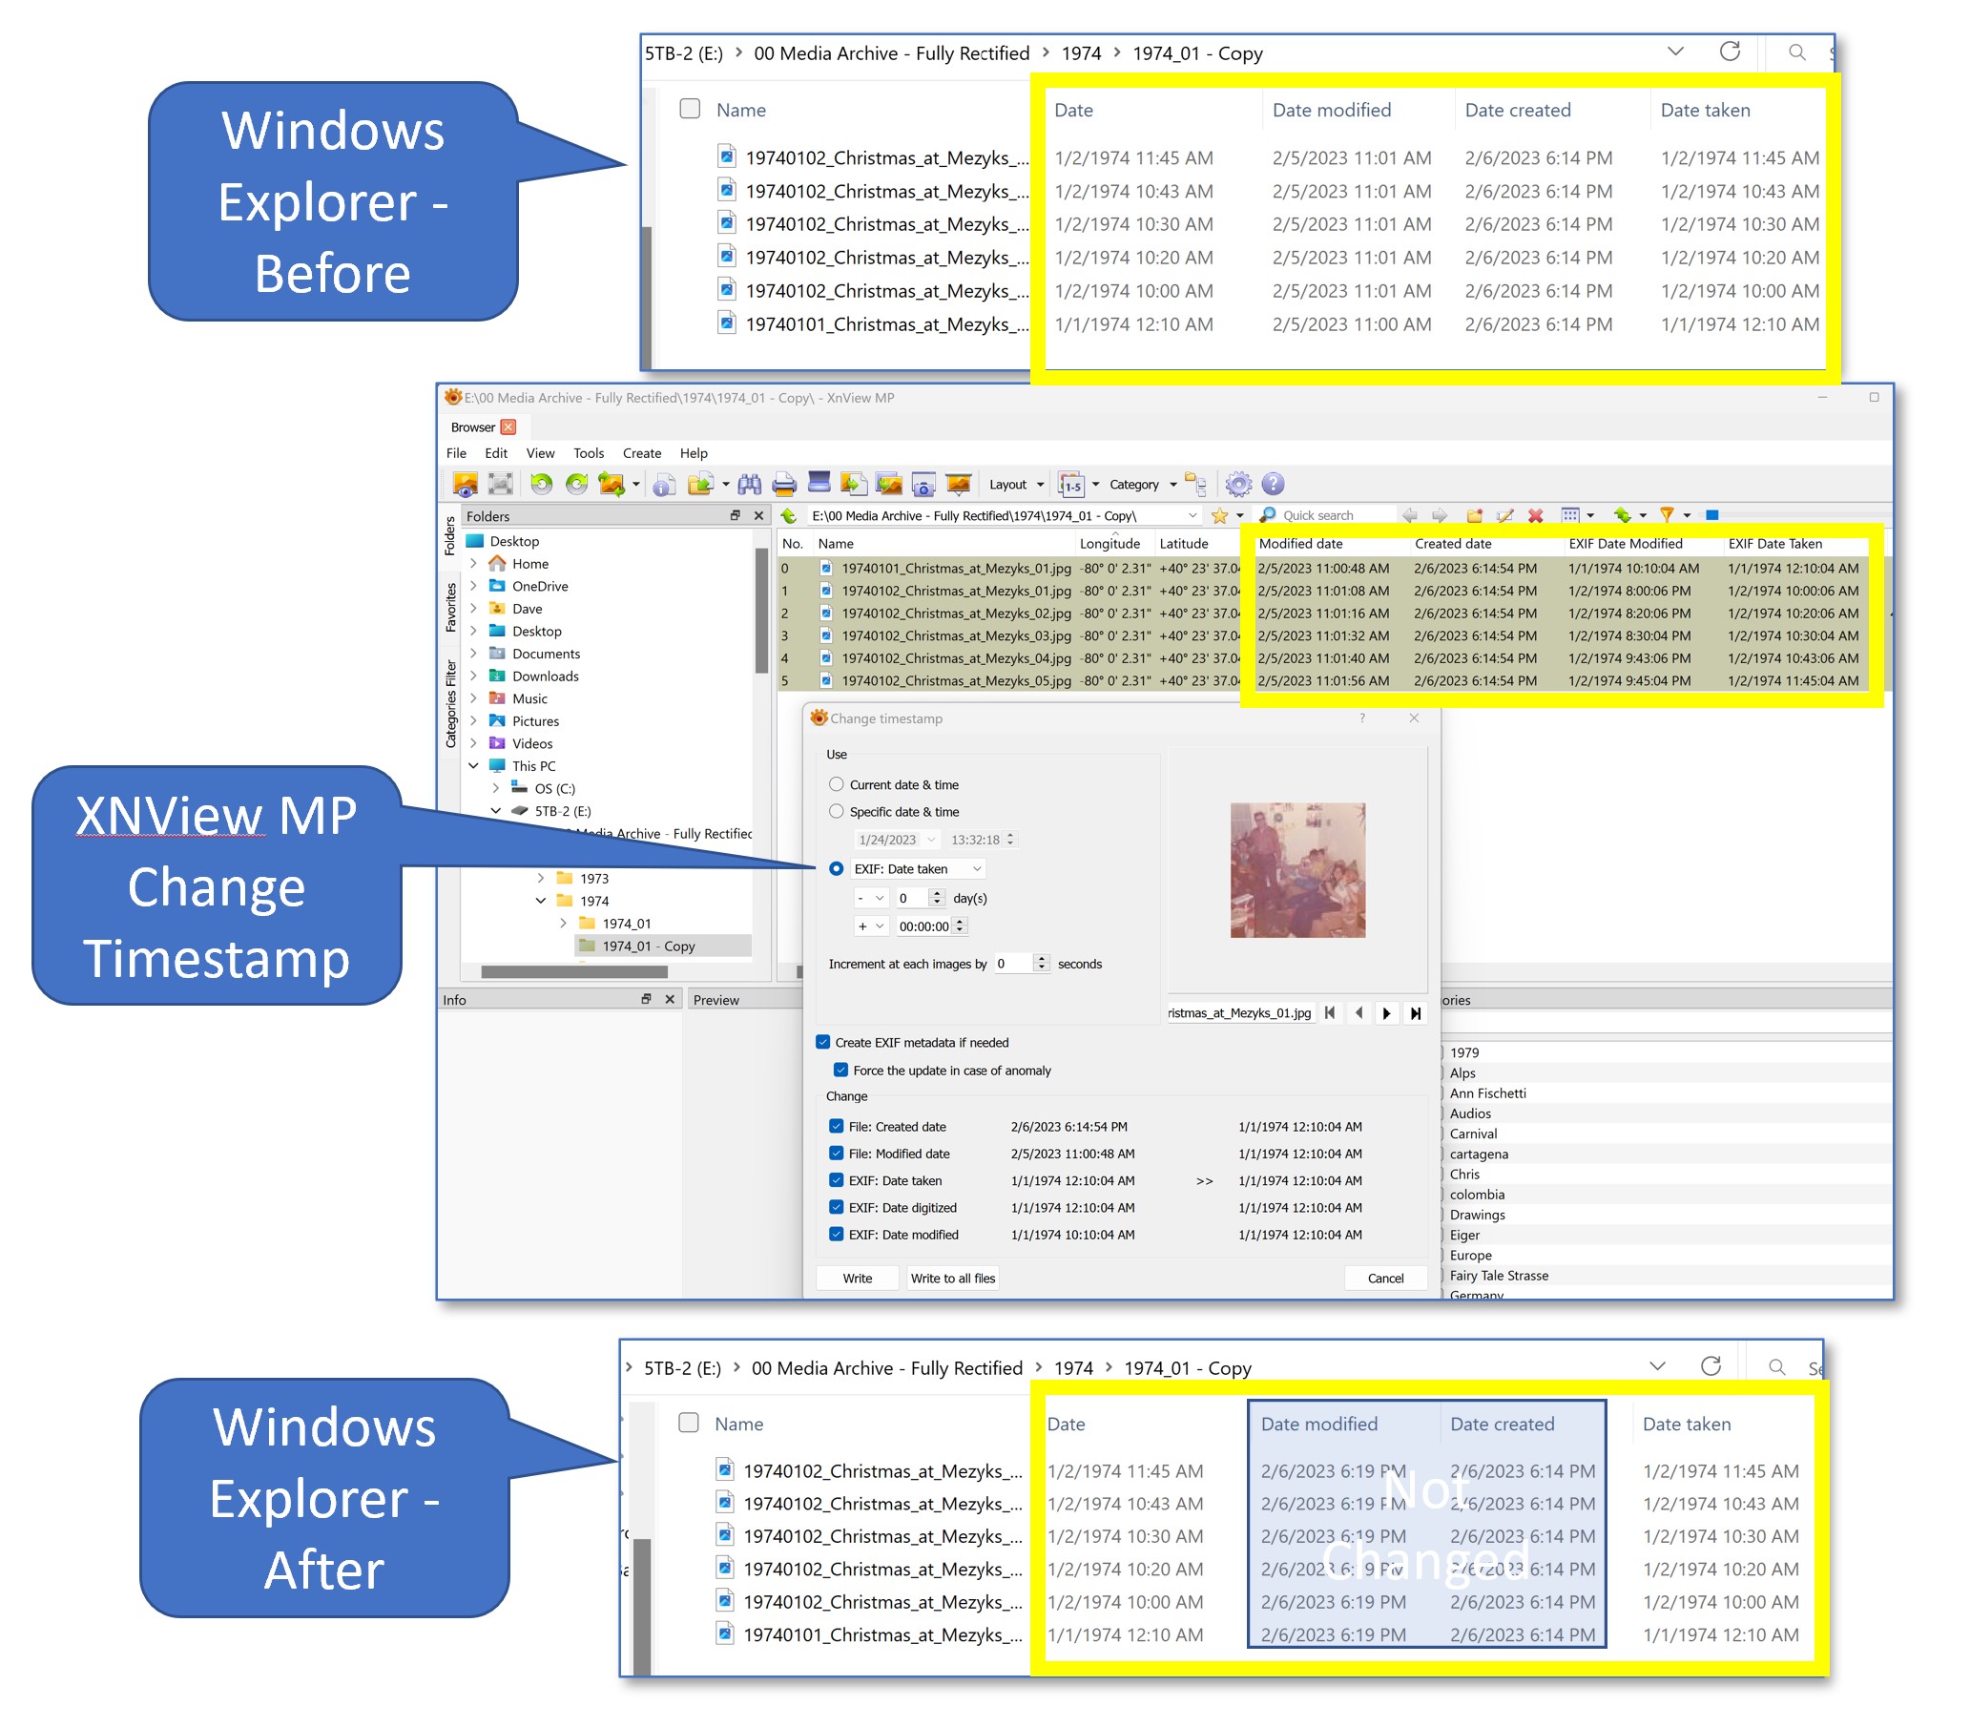The height and width of the screenshot is (1727, 1970).
Task: Click the rotate left icon in toolbar
Action: tap(541, 484)
